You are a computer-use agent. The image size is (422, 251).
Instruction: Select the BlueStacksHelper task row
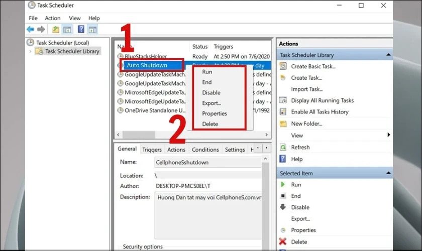146,56
